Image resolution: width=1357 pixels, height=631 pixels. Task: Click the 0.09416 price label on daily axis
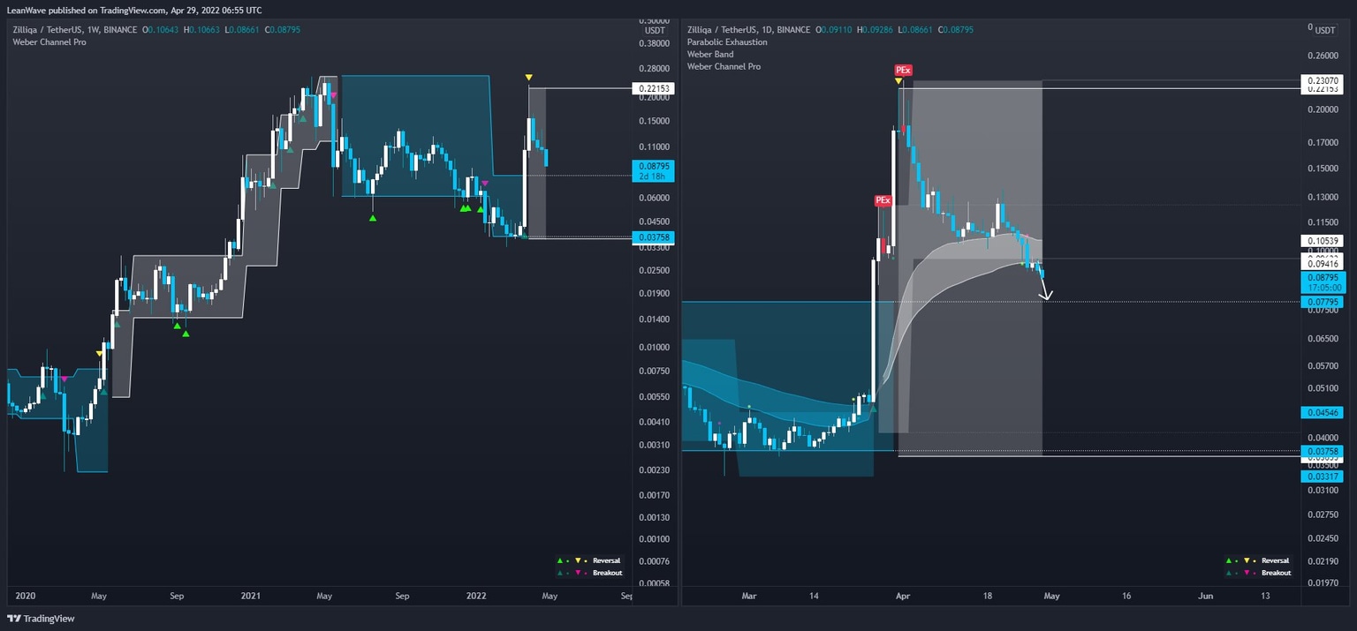pos(1322,263)
